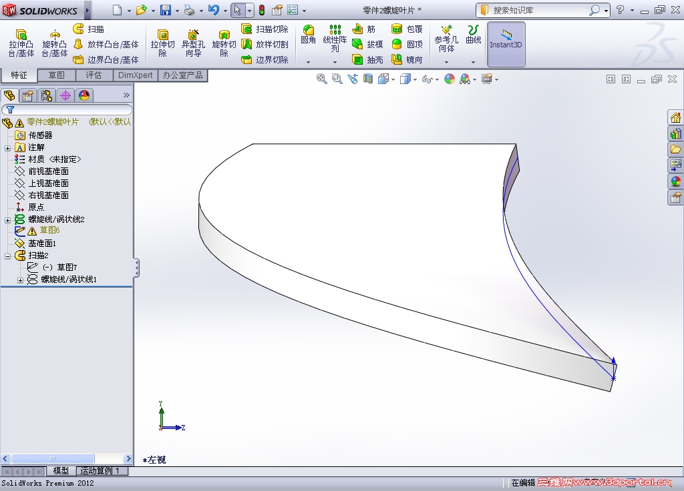Viewport: 684px width, 491px height.
Task: Click the Dome (圆顶) tool
Action: [x=407, y=45]
